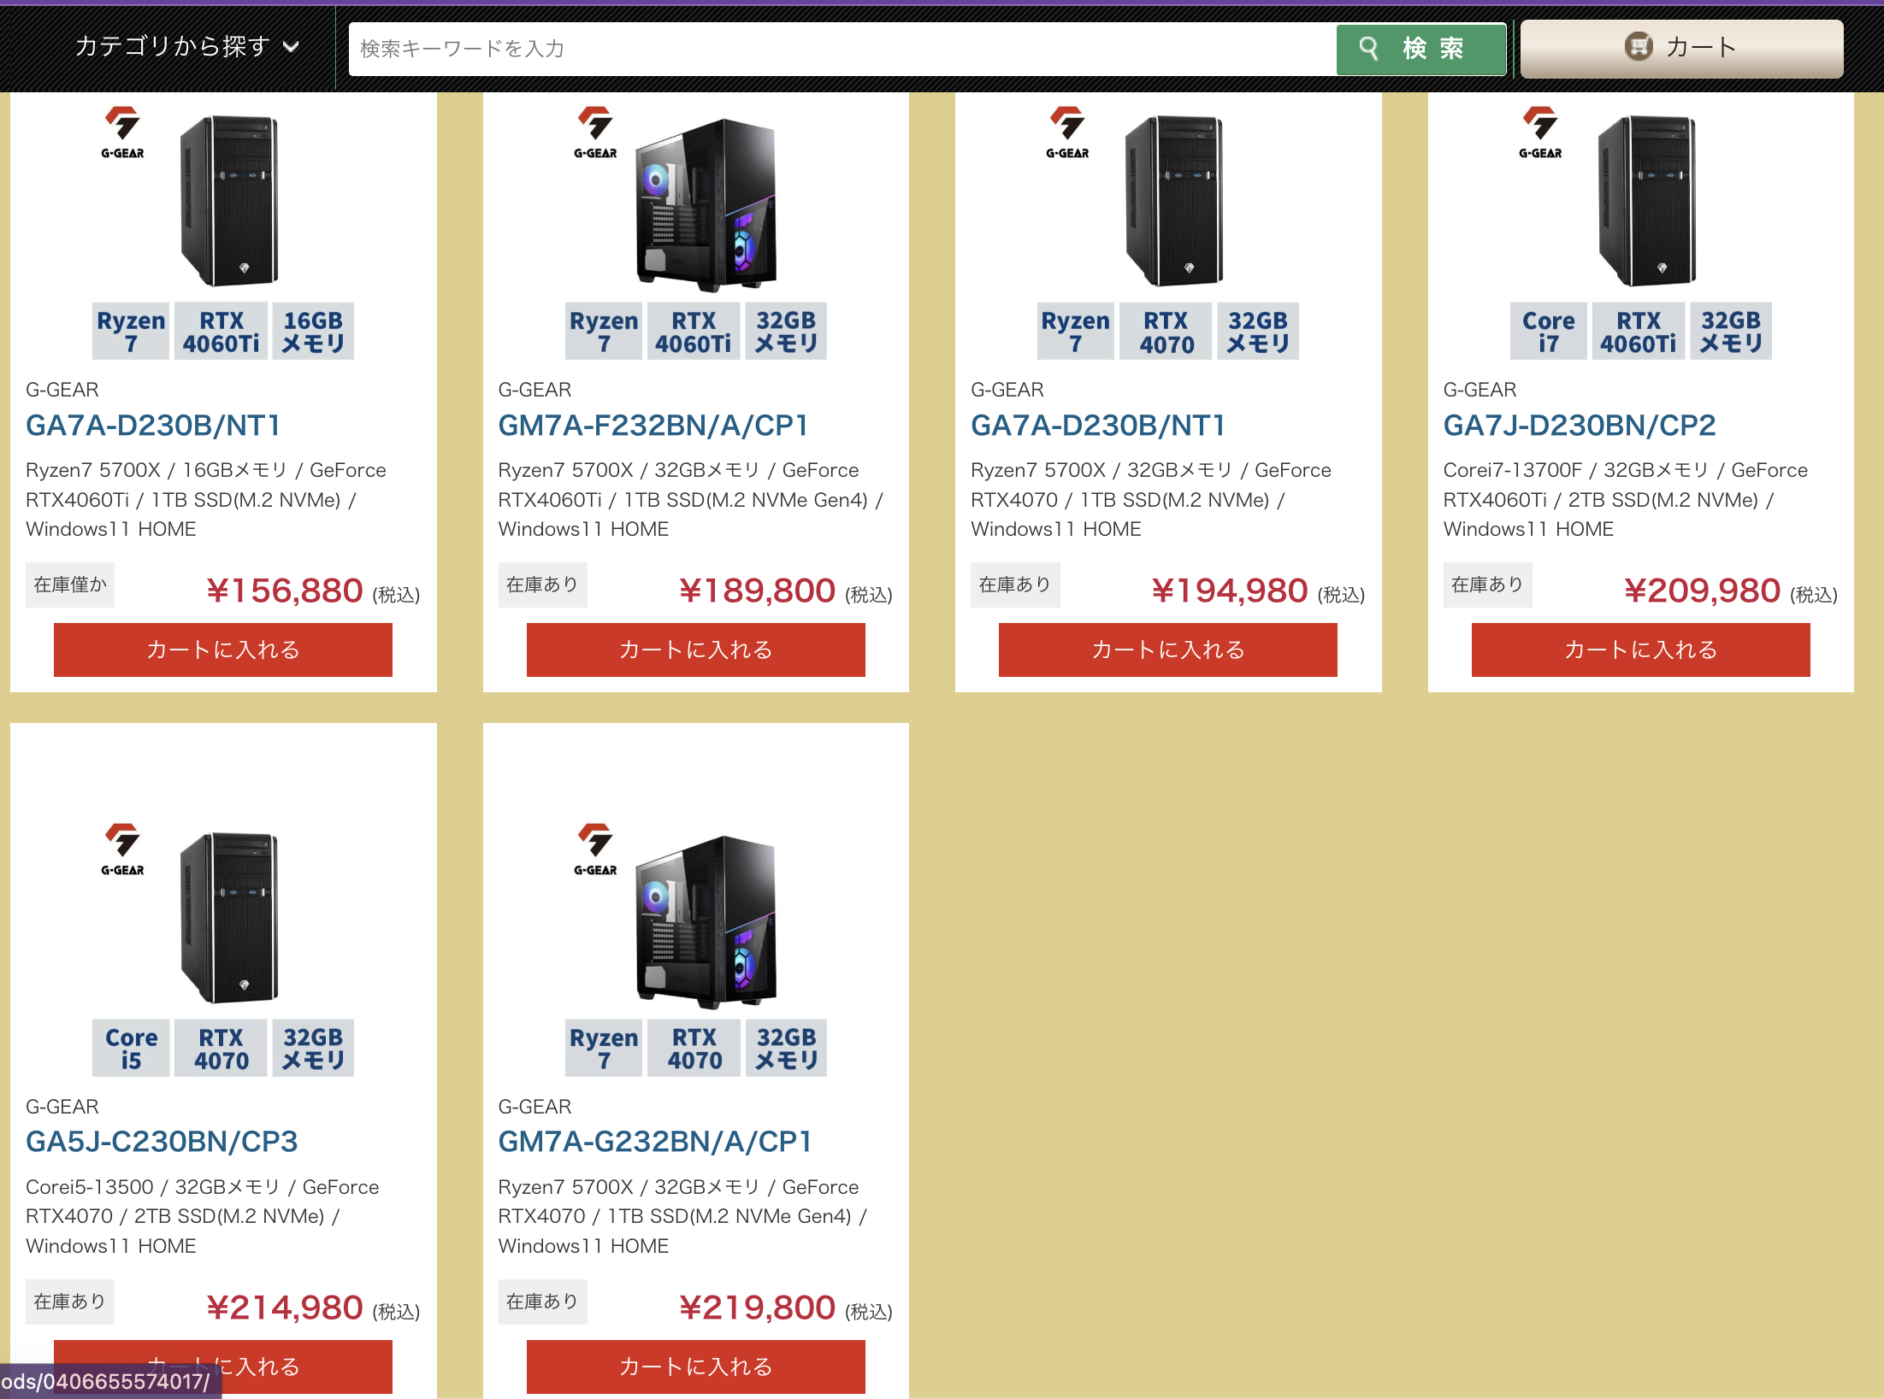Open the GM7A-G232BN/A/CP1 product link

[x=655, y=1142]
